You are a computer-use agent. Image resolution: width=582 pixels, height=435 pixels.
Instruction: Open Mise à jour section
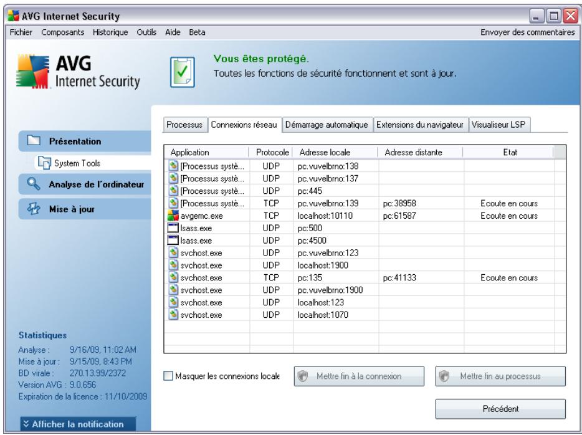pos(85,209)
